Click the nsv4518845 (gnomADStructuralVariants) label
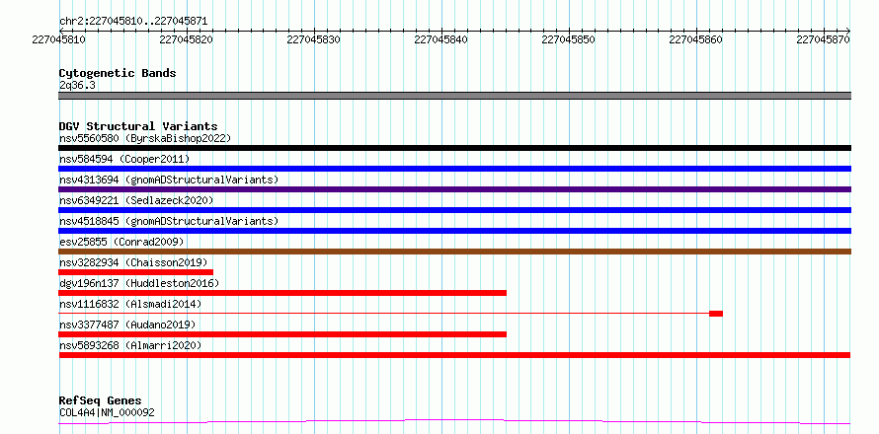This screenshot has width=879, height=434. (x=169, y=221)
